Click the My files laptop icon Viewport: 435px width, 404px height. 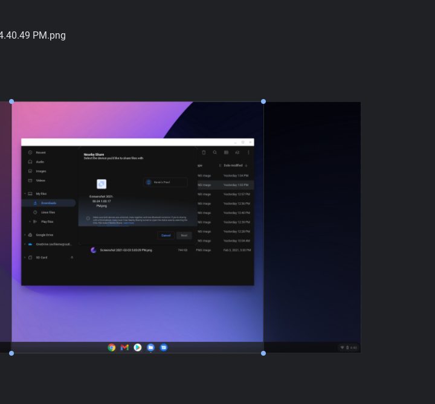[30, 193]
